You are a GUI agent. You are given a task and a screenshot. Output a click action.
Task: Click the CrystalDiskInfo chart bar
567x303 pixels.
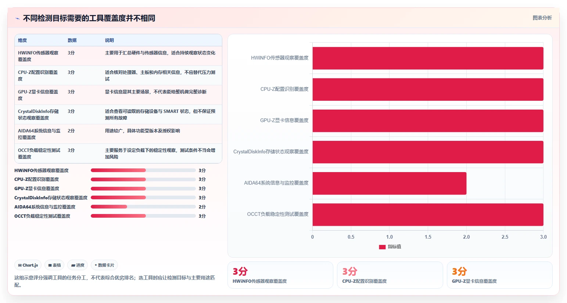[428, 152]
